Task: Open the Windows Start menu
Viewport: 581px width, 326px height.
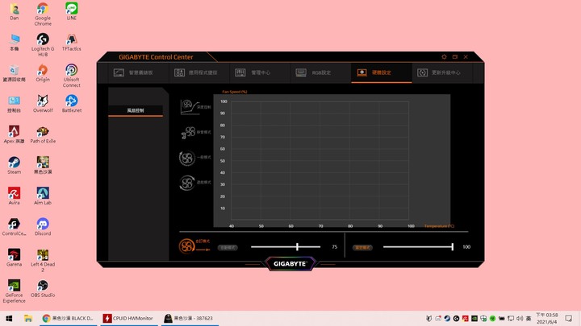Action: click(9, 318)
